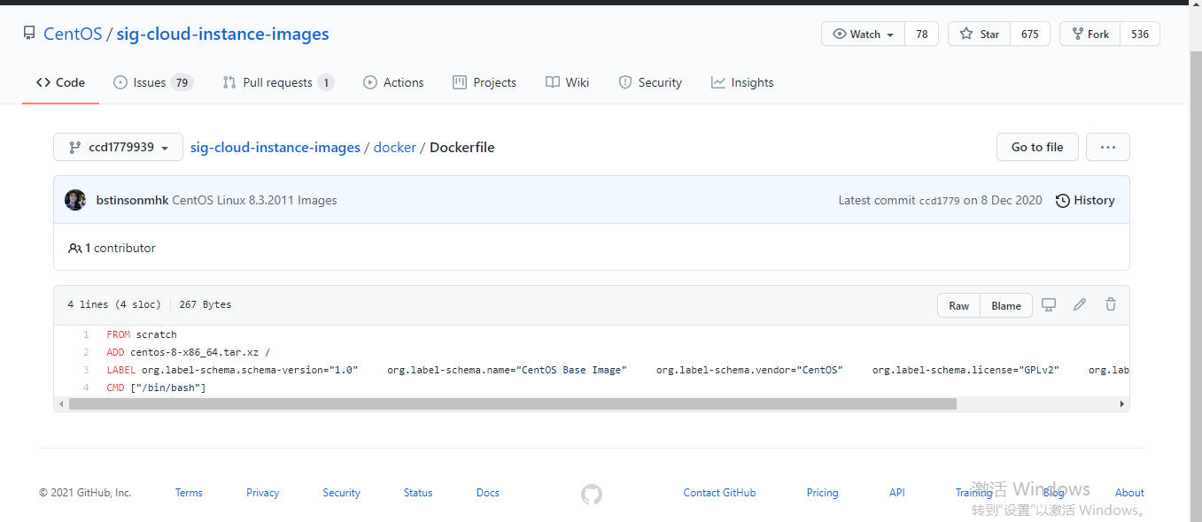Image resolution: width=1202 pixels, height=522 pixels.
Task: Open the History clock link
Action: [x=1085, y=200]
